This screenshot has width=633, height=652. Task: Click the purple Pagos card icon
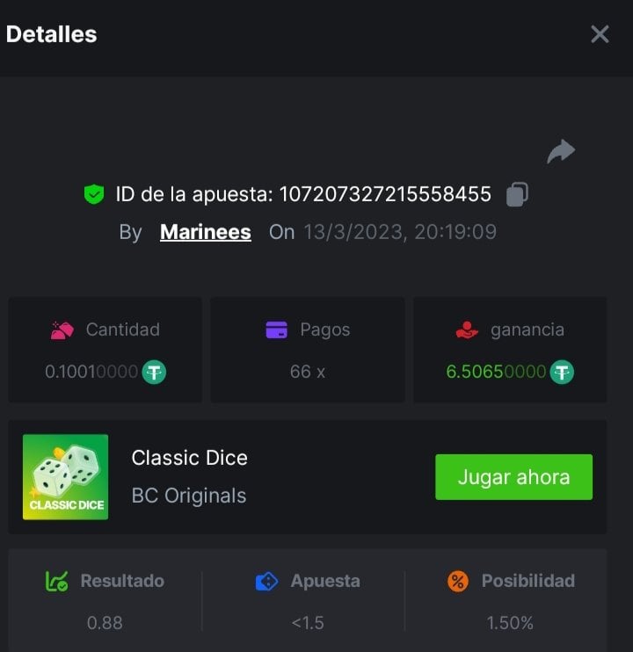click(x=277, y=330)
